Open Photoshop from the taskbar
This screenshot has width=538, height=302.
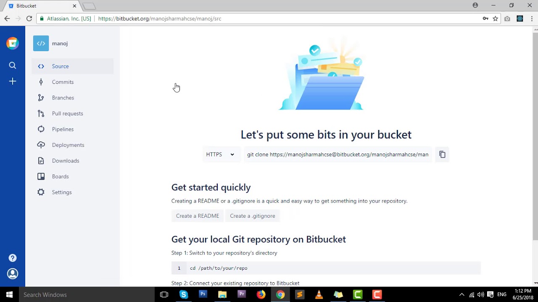coord(203,294)
